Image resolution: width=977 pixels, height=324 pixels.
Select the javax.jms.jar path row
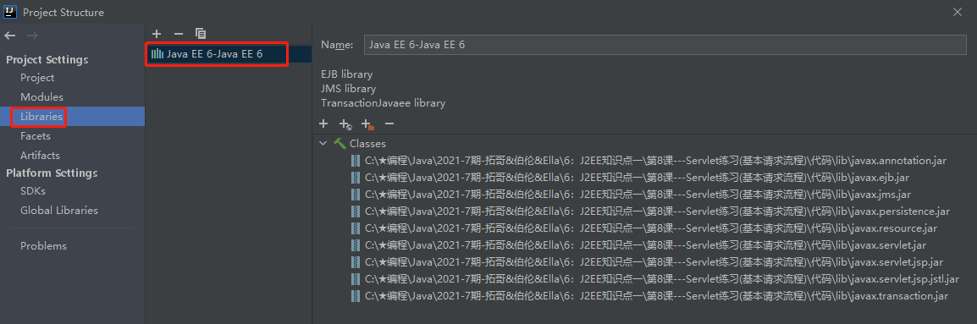tap(638, 195)
